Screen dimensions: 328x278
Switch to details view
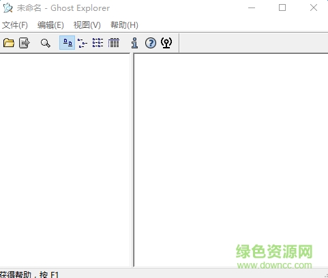point(113,43)
